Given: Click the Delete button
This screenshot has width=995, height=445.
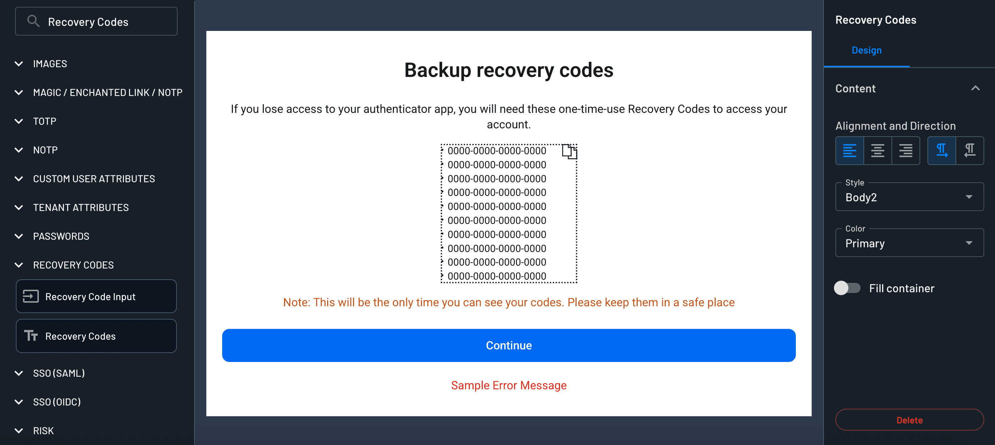Looking at the screenshot, I should 909,420.
